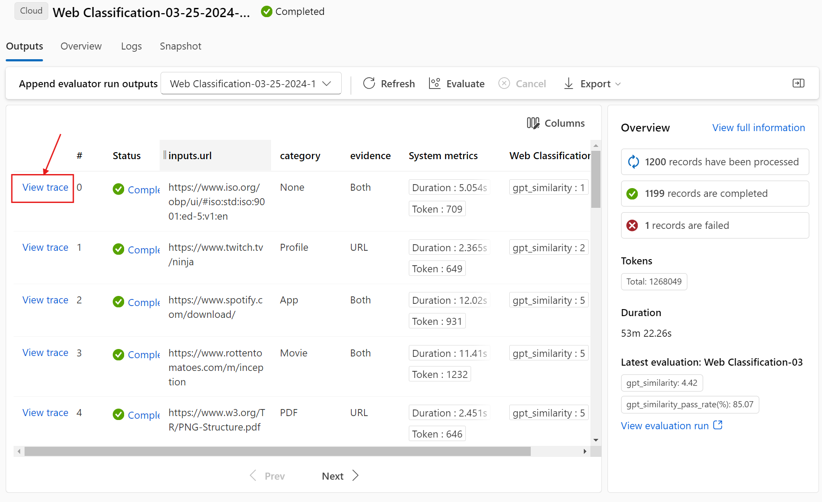This screenshot has height=502, width=822.
Task: Open View full information link
Action: coord(758,128)
